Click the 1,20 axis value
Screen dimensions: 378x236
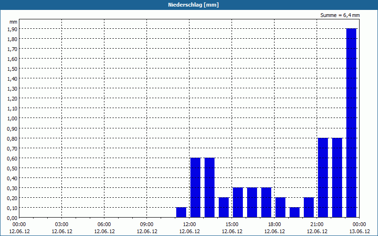pyautogui.click(x=12, y=99)
